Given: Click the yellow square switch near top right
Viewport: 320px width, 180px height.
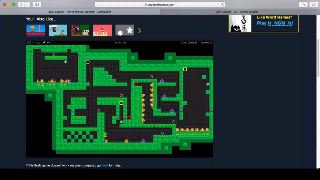Looking at the screenshot, I should coord(185,69).
